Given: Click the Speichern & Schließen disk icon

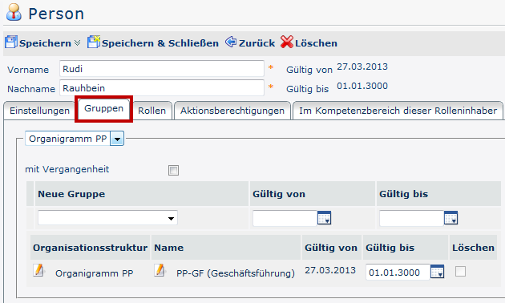Looking at the screenshot, I should pos(94,42).
